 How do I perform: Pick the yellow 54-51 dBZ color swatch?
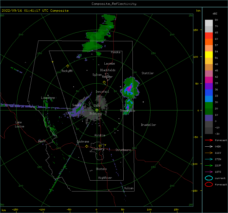point(209,54)
